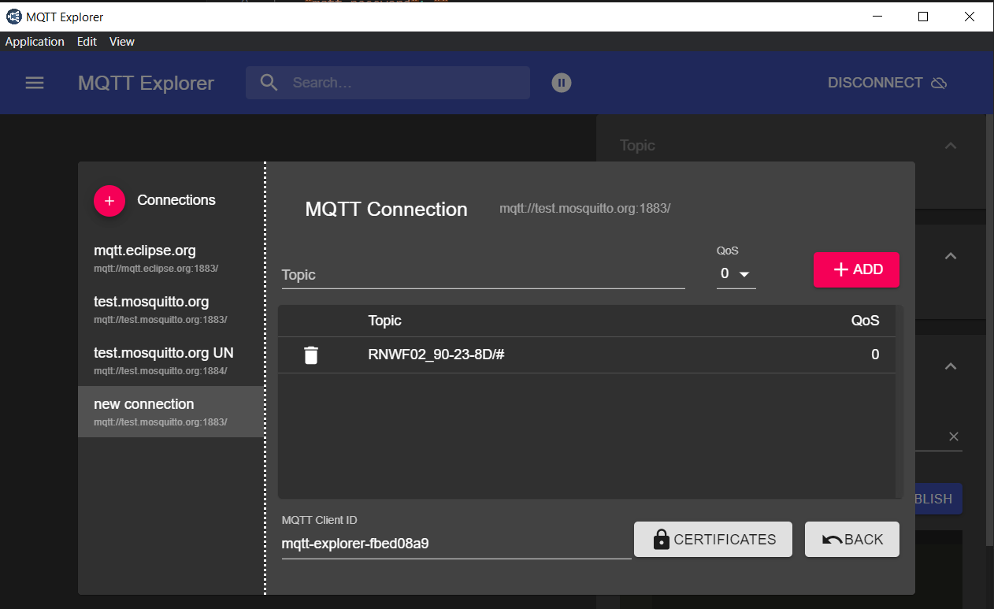
Task: Click the clear X icon in background panel
Action: point(953,436)
